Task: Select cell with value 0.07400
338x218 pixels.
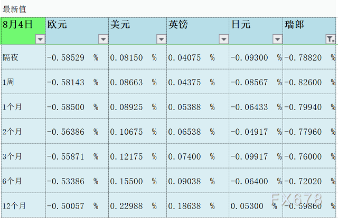Action: coord(198,156)
